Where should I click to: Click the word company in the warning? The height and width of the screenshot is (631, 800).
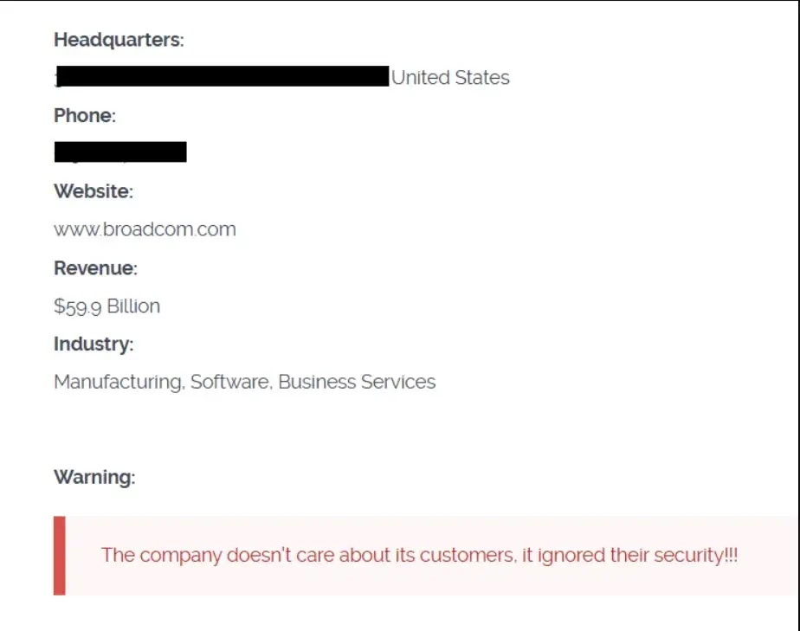tap(181, 556)
